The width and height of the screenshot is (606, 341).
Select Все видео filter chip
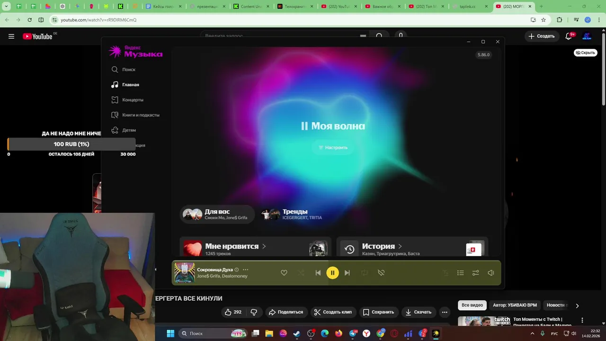click(x=472, y=305)
